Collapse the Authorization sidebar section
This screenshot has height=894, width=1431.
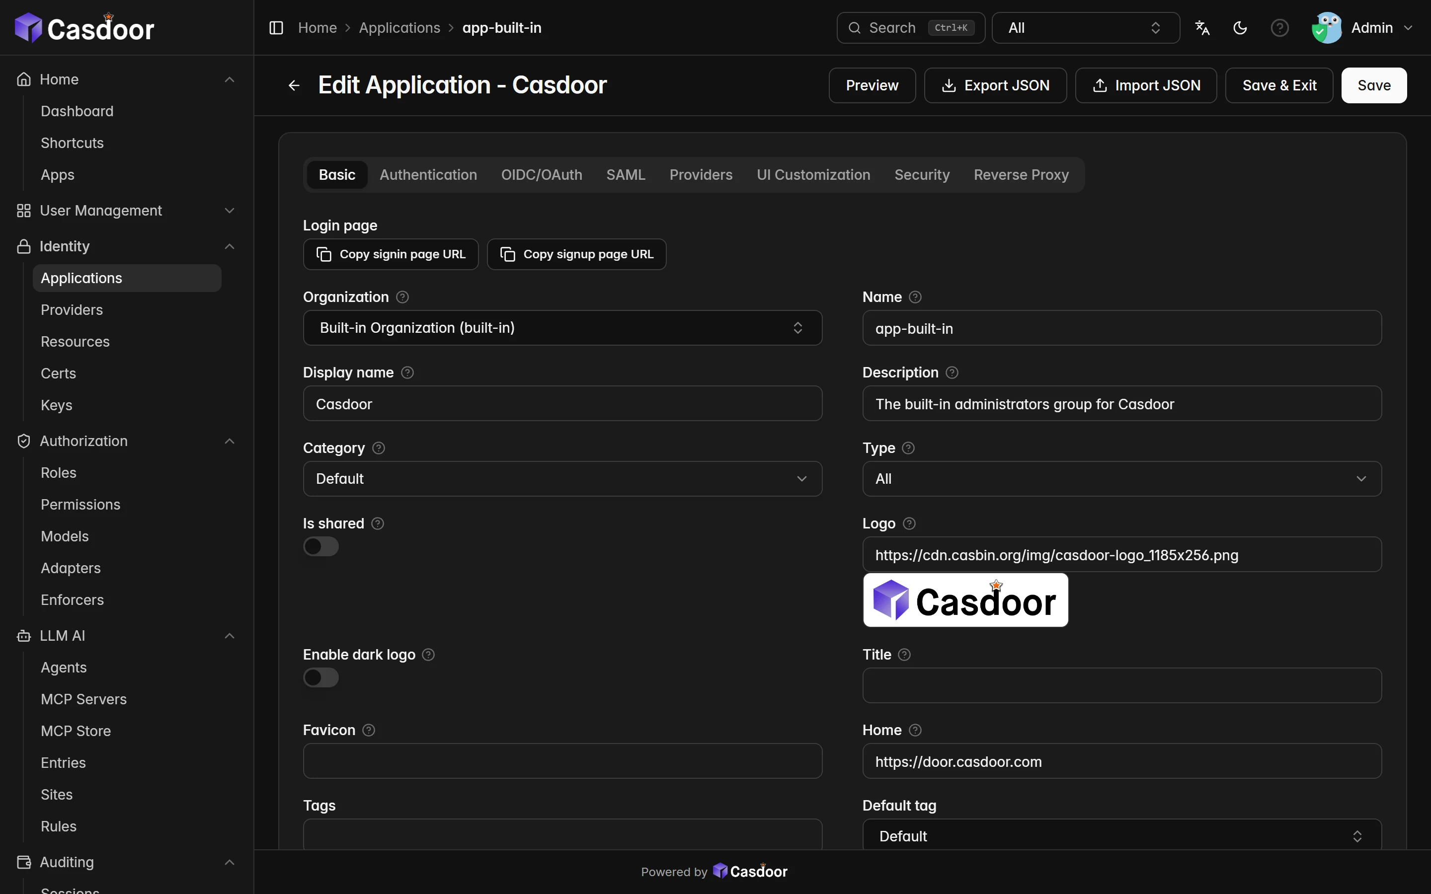click(127, 441)
